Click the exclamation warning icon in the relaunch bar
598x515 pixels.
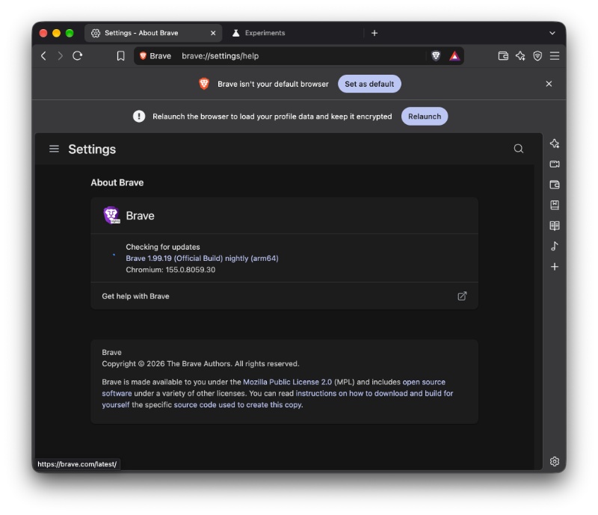pyautogui.click(x=139, y=117)
